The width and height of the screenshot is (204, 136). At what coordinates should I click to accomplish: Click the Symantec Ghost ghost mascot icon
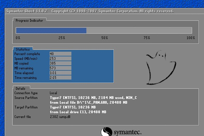tap(161, 68)
